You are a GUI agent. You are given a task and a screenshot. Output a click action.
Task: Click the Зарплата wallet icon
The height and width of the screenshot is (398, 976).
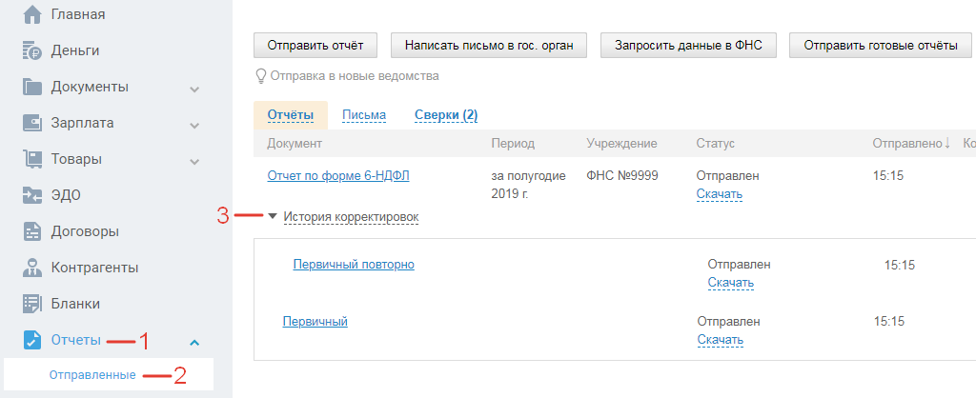[x=31, y=123]
